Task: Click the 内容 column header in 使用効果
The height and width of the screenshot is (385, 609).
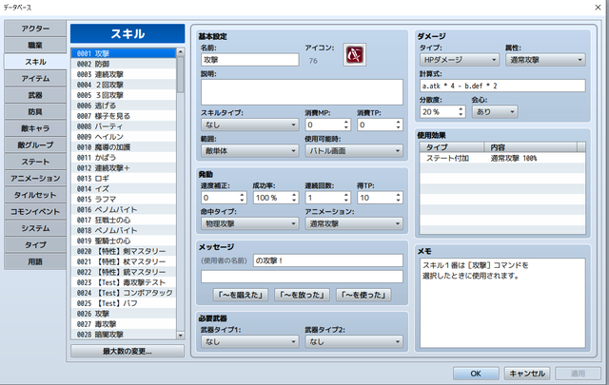Action: pos(531,147)
